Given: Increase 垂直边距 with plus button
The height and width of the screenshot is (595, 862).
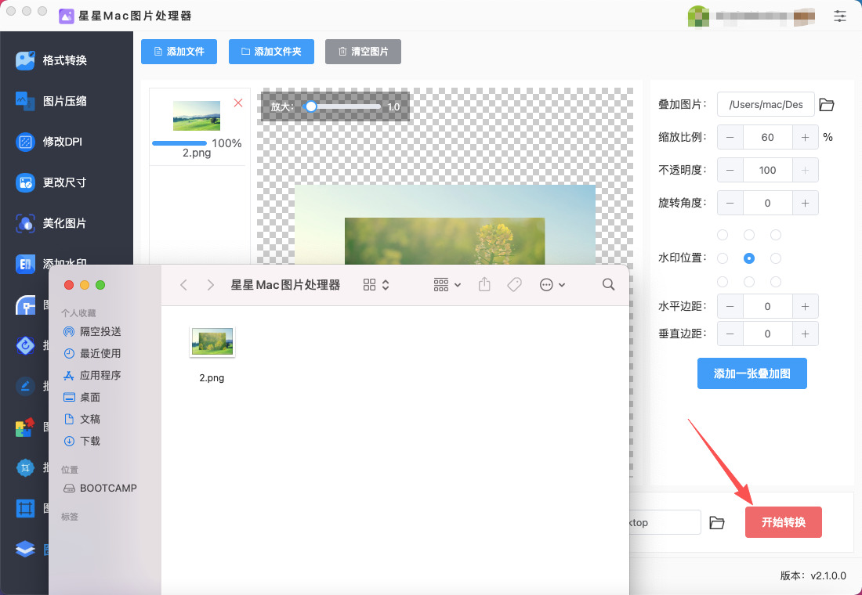Looking at the screenshot, I should (805, 334).
